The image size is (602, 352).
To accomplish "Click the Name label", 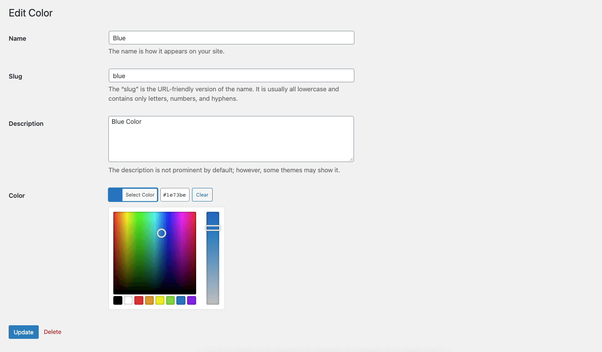I will pyautogui.click(x=17, y=39).
